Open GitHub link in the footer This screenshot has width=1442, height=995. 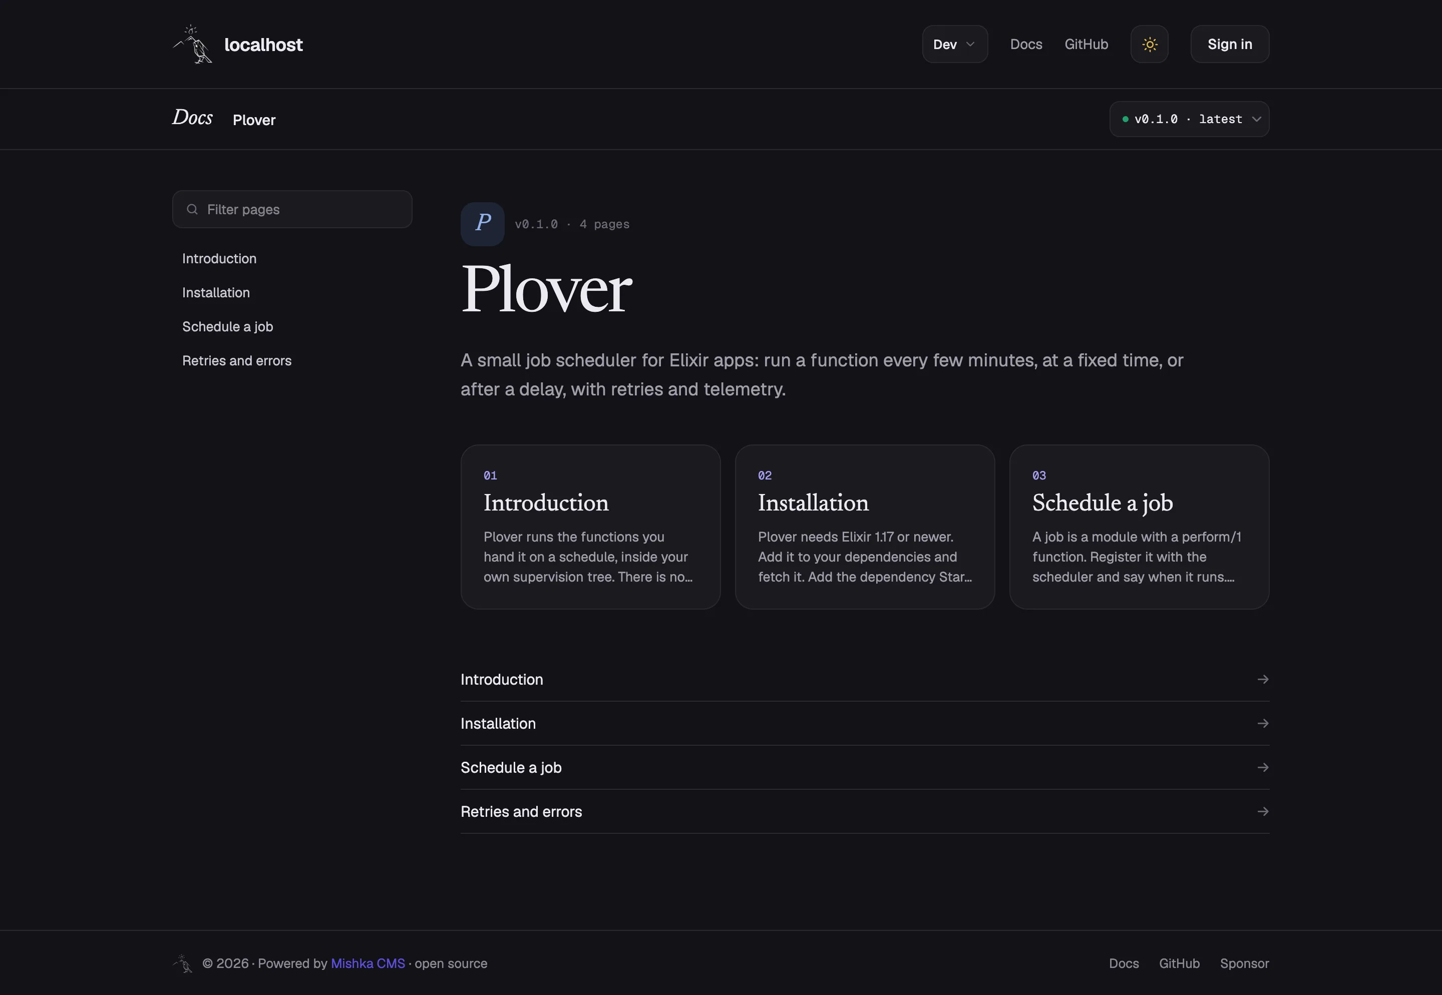pyautogui.click(x=1179, y=964)
